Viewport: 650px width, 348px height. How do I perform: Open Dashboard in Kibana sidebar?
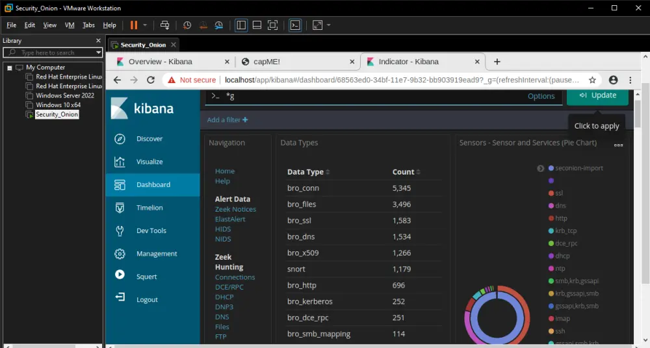pyautogui.click(x=153, y=185)
